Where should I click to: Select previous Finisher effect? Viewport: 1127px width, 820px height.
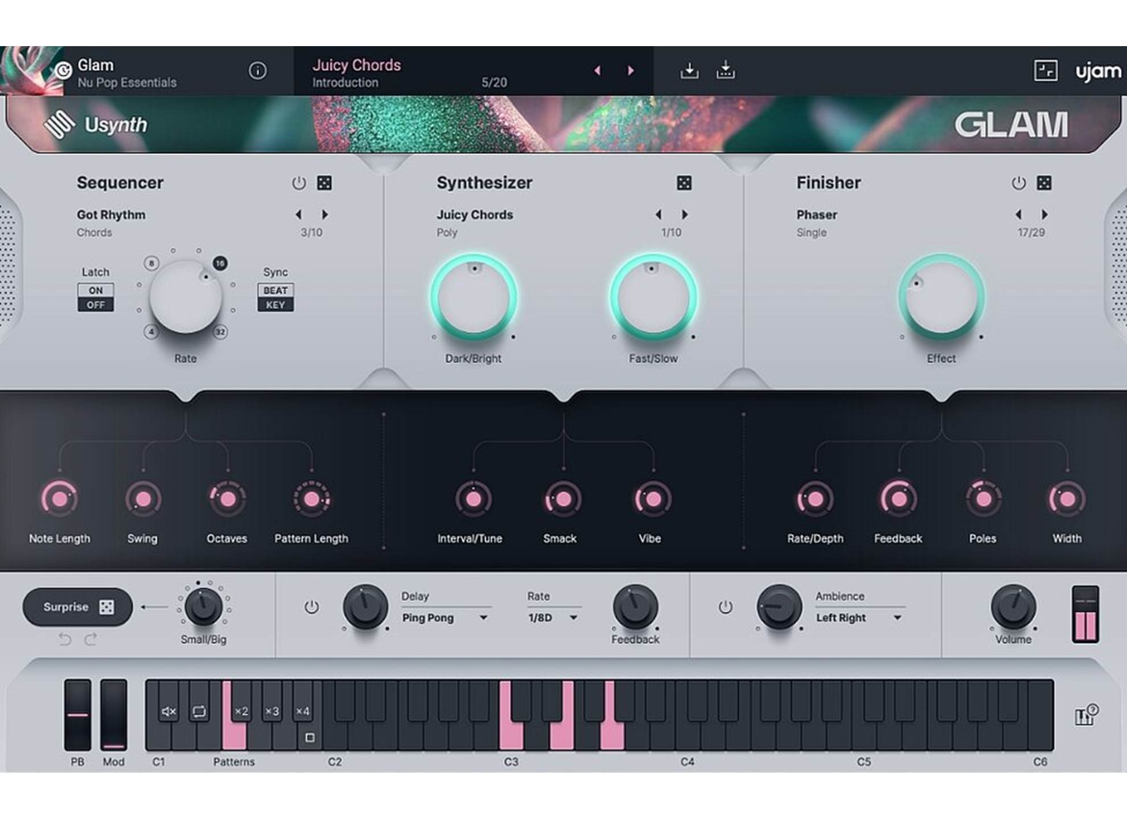pos(1018,215)
